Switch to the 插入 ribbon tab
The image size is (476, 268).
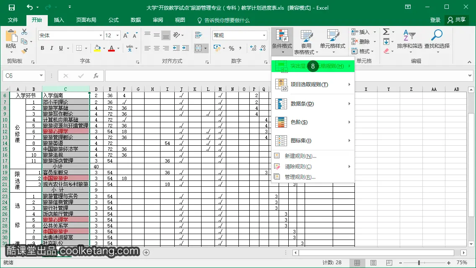[x=59, y=20]
